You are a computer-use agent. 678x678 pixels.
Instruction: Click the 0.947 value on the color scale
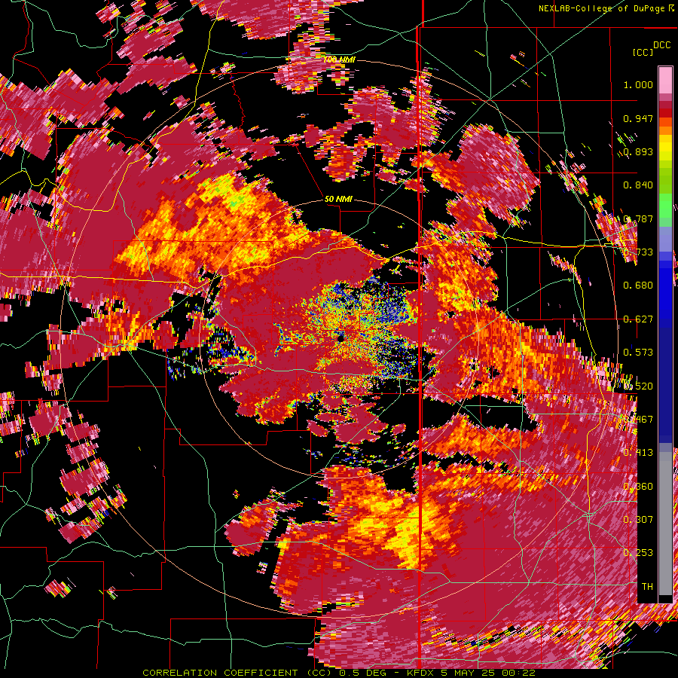click(x=638, y=118)
